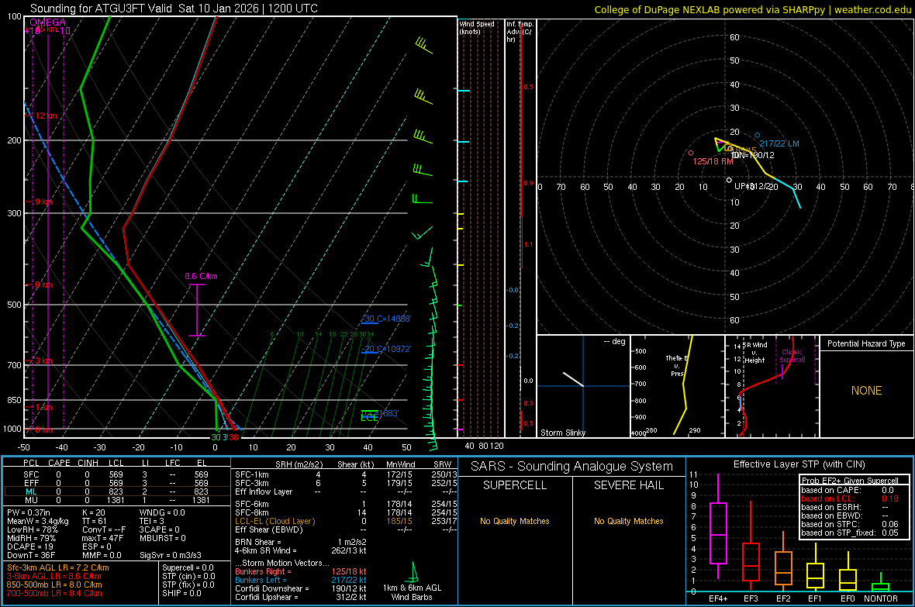Click the 4-6km SR Wind = 262/13 kt line
This screenshot has width=915, height=607.
[x=301, y=550]
